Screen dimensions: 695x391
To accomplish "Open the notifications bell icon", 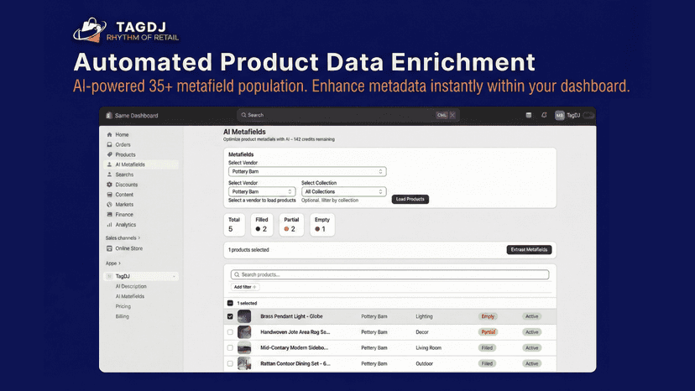I will [544, 115].
